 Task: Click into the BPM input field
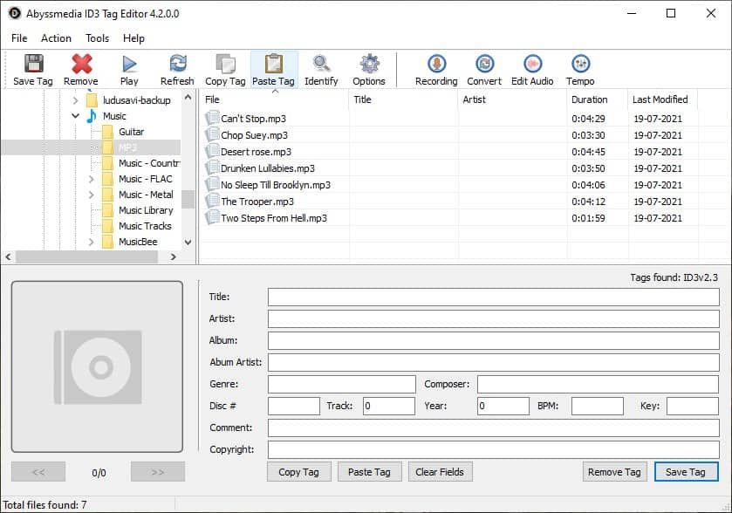[598, 406]
